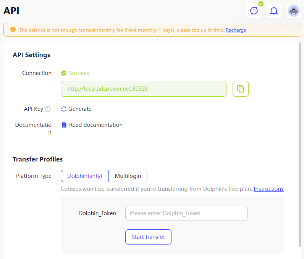The image size is (304, 259).
Task: Open Read documentation
Action: [x=96, y=125]
